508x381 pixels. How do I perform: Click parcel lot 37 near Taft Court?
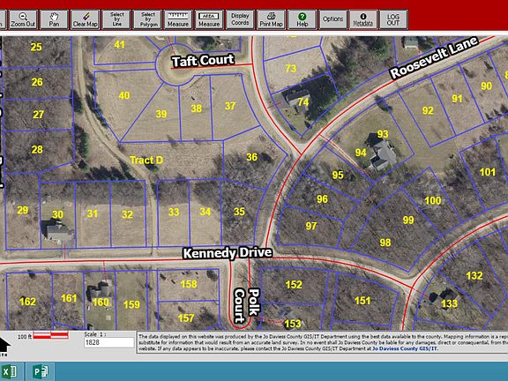(230, 106)
